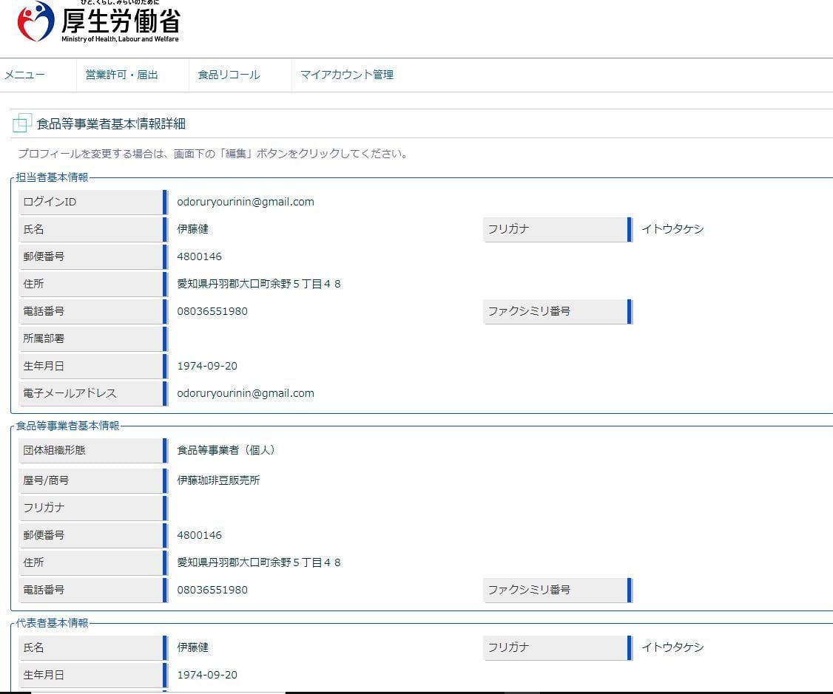The height and width of the screenshot is (694, 833).
Task: Select the 電話番号 value in 担当者基本情報
Action: coord(212,311)
